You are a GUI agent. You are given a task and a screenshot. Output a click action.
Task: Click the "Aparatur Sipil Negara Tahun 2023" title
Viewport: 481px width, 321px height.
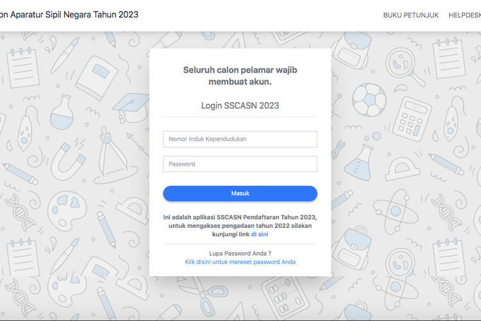[69, 14]
